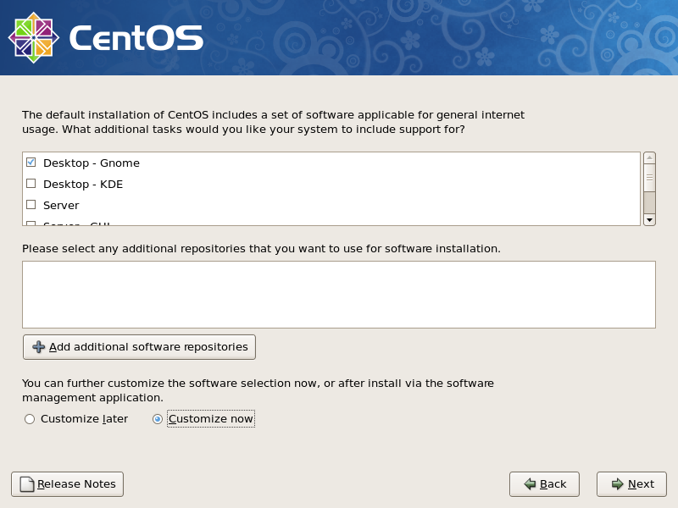Click the 'Desktop - Gnome' label text
Screen dimensions: 678x508
(92, 163)
